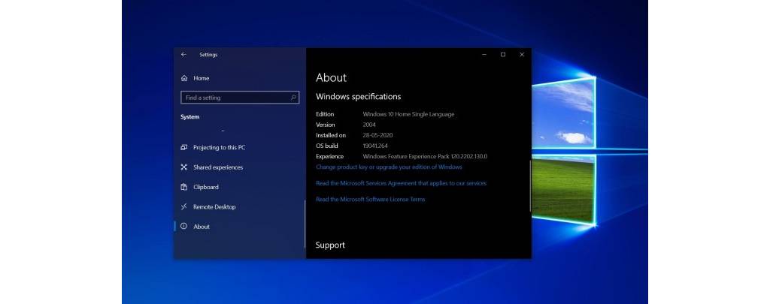Viewport: 770px width, 304px height.
Task: Click the back arrow in Settings
Action: point(183,55)
